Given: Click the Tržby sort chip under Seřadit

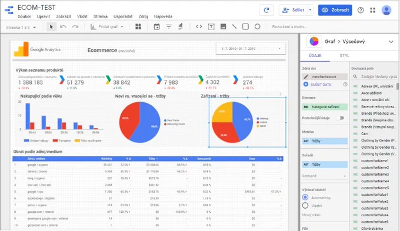Looking at the screenshot, I should pos(325,165).
